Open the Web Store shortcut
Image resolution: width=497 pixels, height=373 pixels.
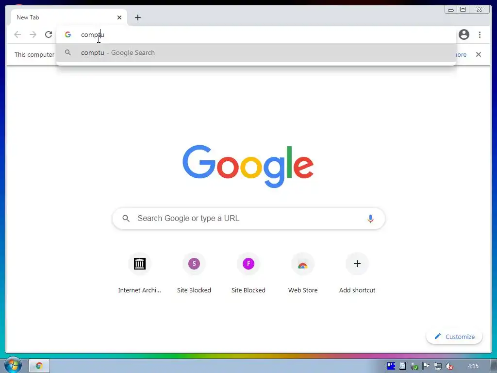(x=303, y=264)
